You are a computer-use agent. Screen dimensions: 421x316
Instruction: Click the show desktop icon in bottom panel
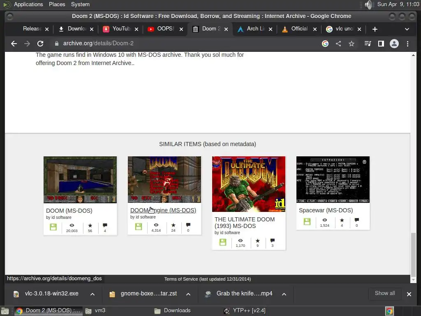click(x=5, y=311)
